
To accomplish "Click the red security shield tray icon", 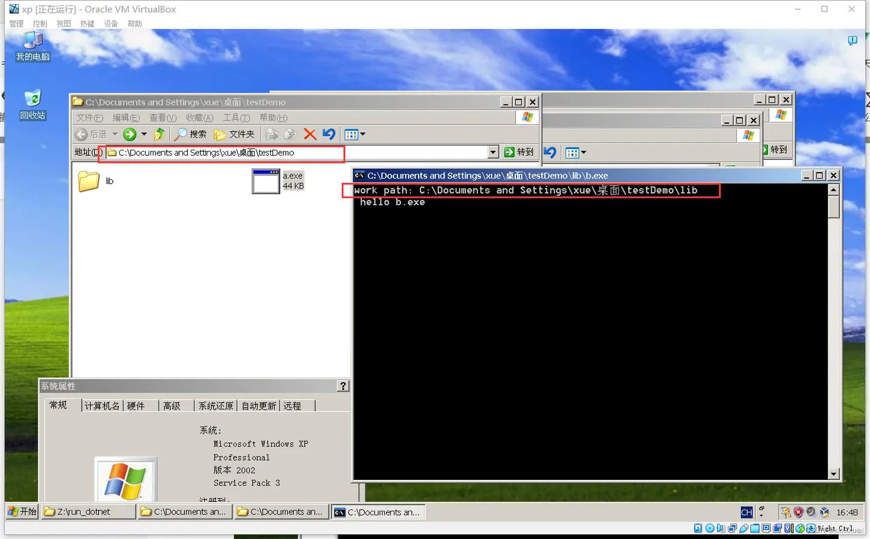I will pyautogui.click(x=798, y=512).
